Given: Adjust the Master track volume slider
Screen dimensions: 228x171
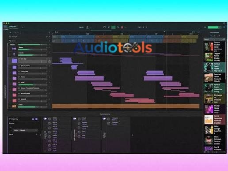Looking at the screenshot, I should (32, 45).
